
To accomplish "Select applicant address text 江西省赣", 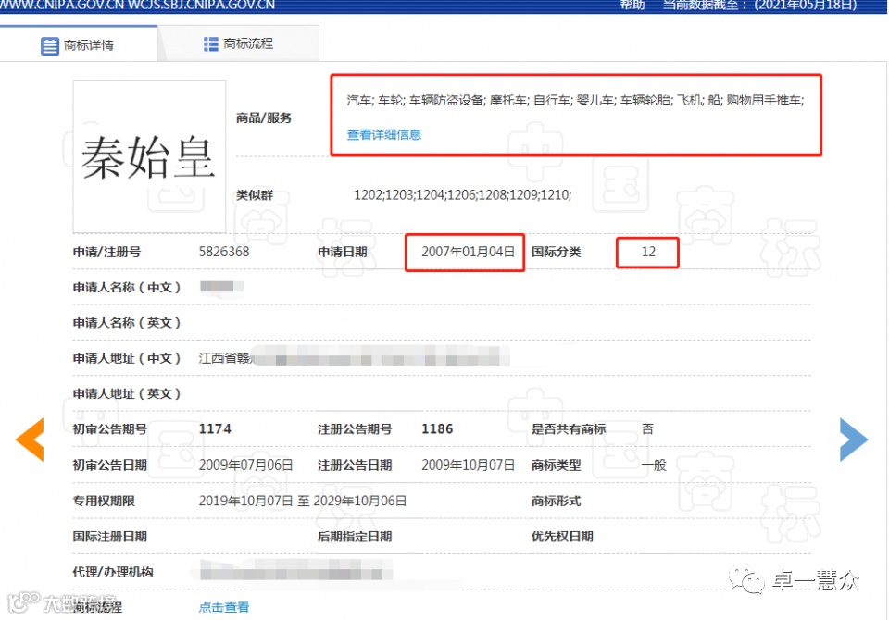I will click(x=224, y=358).
